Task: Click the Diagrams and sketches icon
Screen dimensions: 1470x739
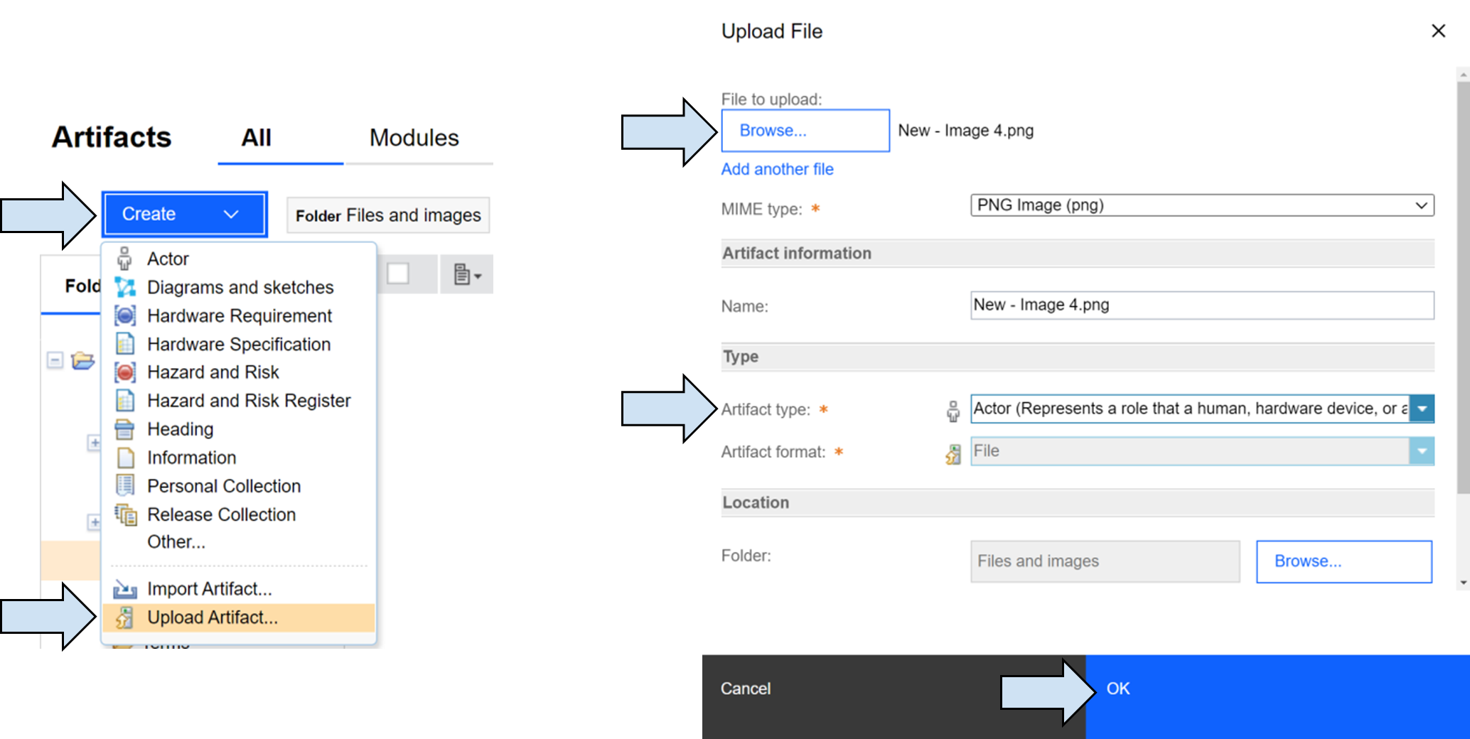Action: (125, 287)
